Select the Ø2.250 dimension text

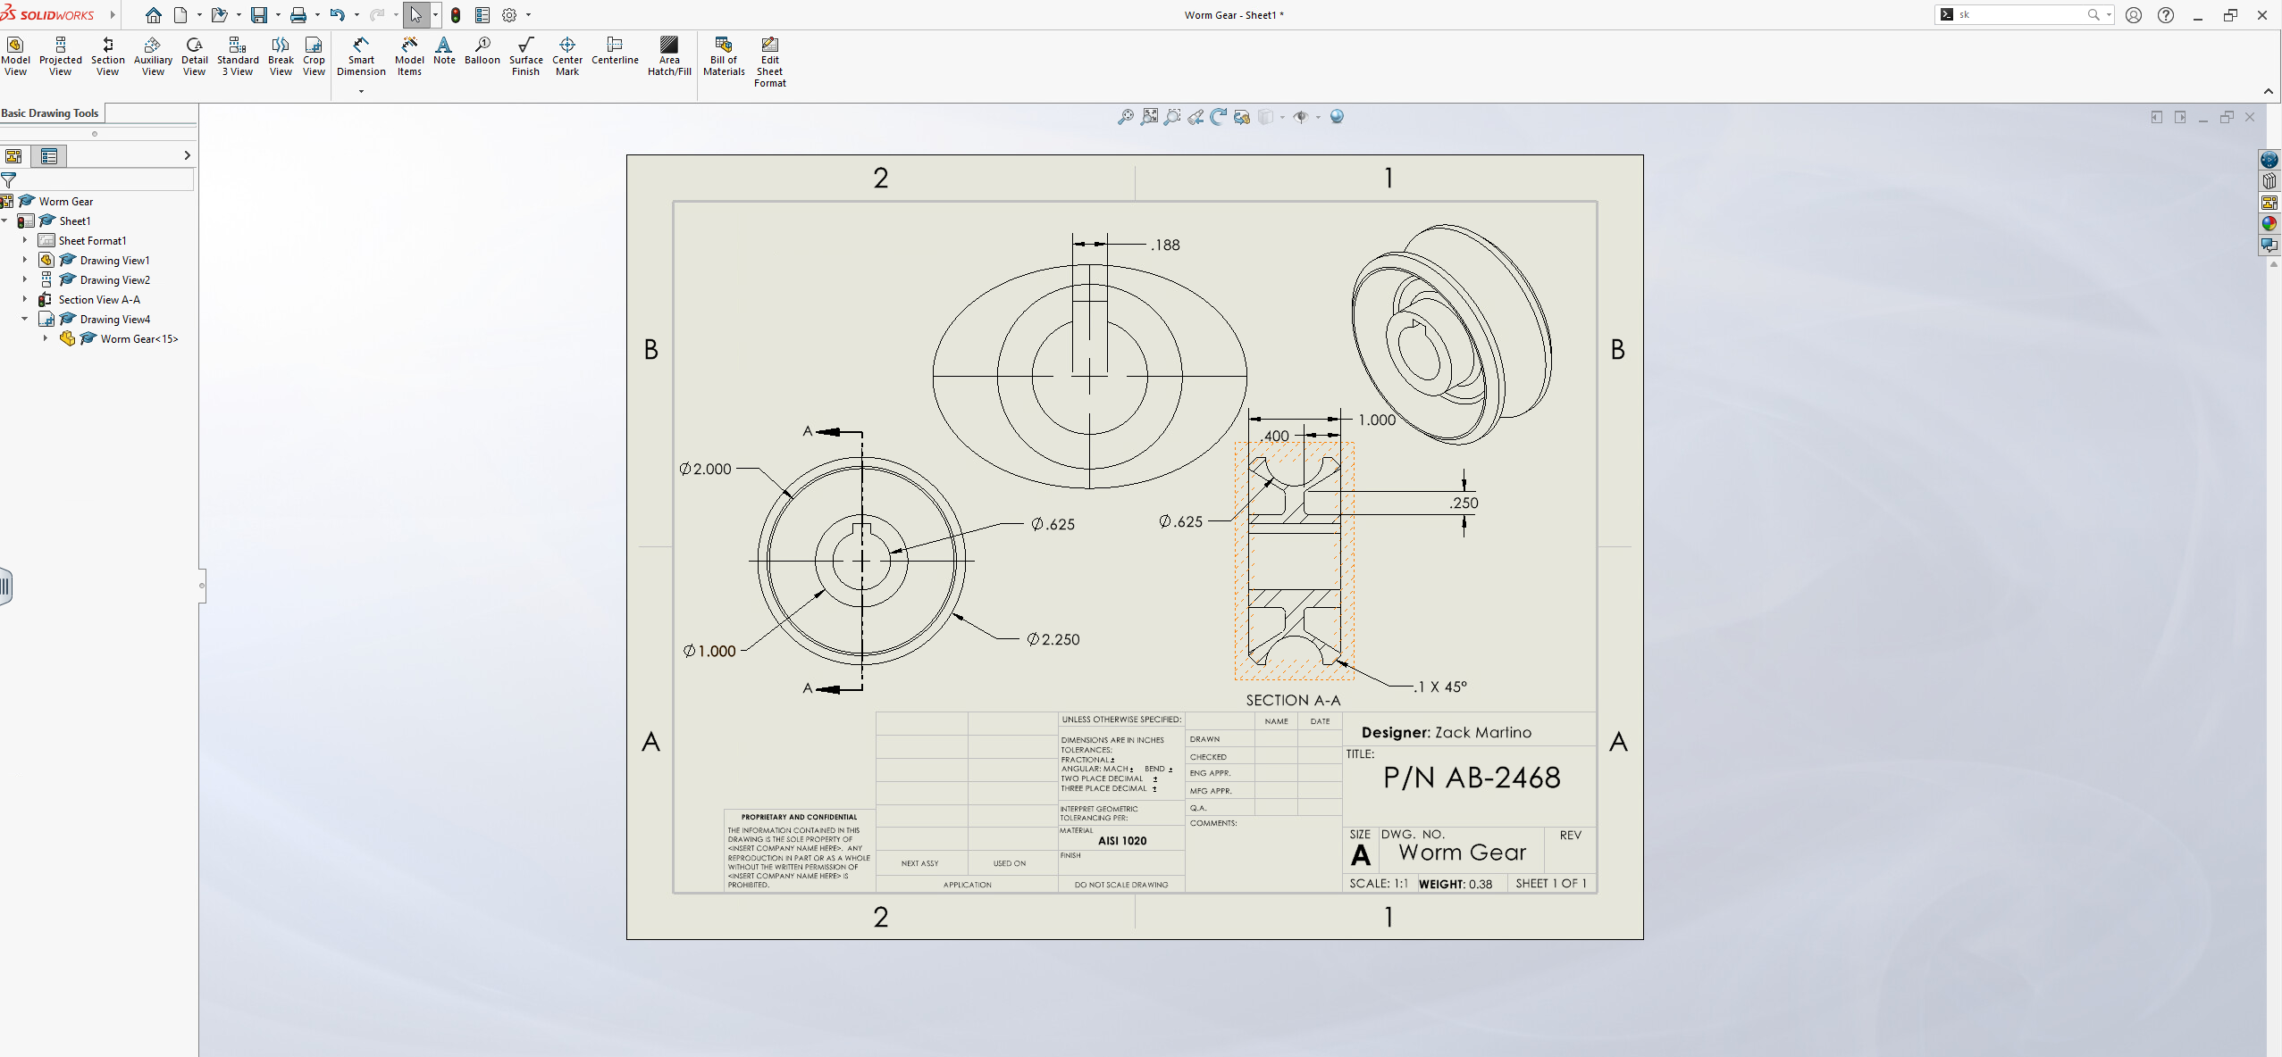[1053, 639]
